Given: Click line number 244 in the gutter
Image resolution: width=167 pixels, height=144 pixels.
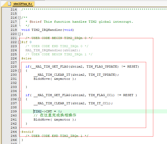Looking at the screenshot, I should click(14, 132).
